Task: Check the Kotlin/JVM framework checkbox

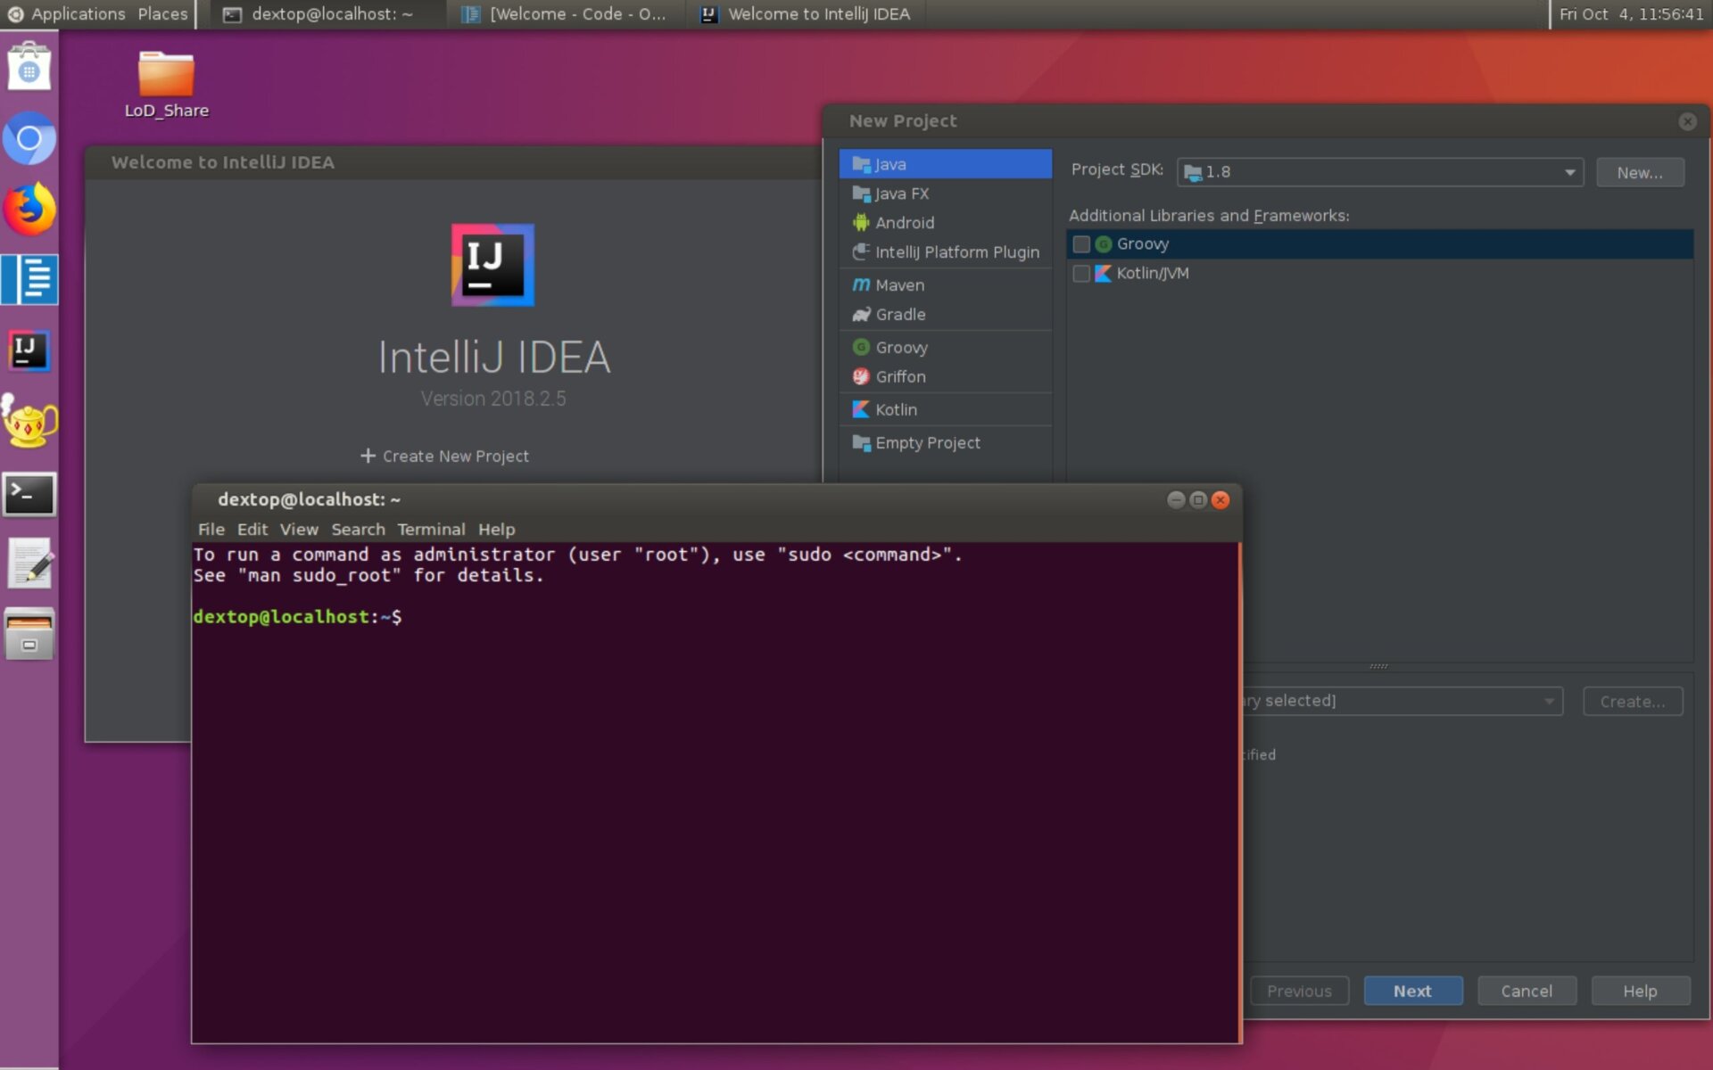Action: [x=1082, y=274]
